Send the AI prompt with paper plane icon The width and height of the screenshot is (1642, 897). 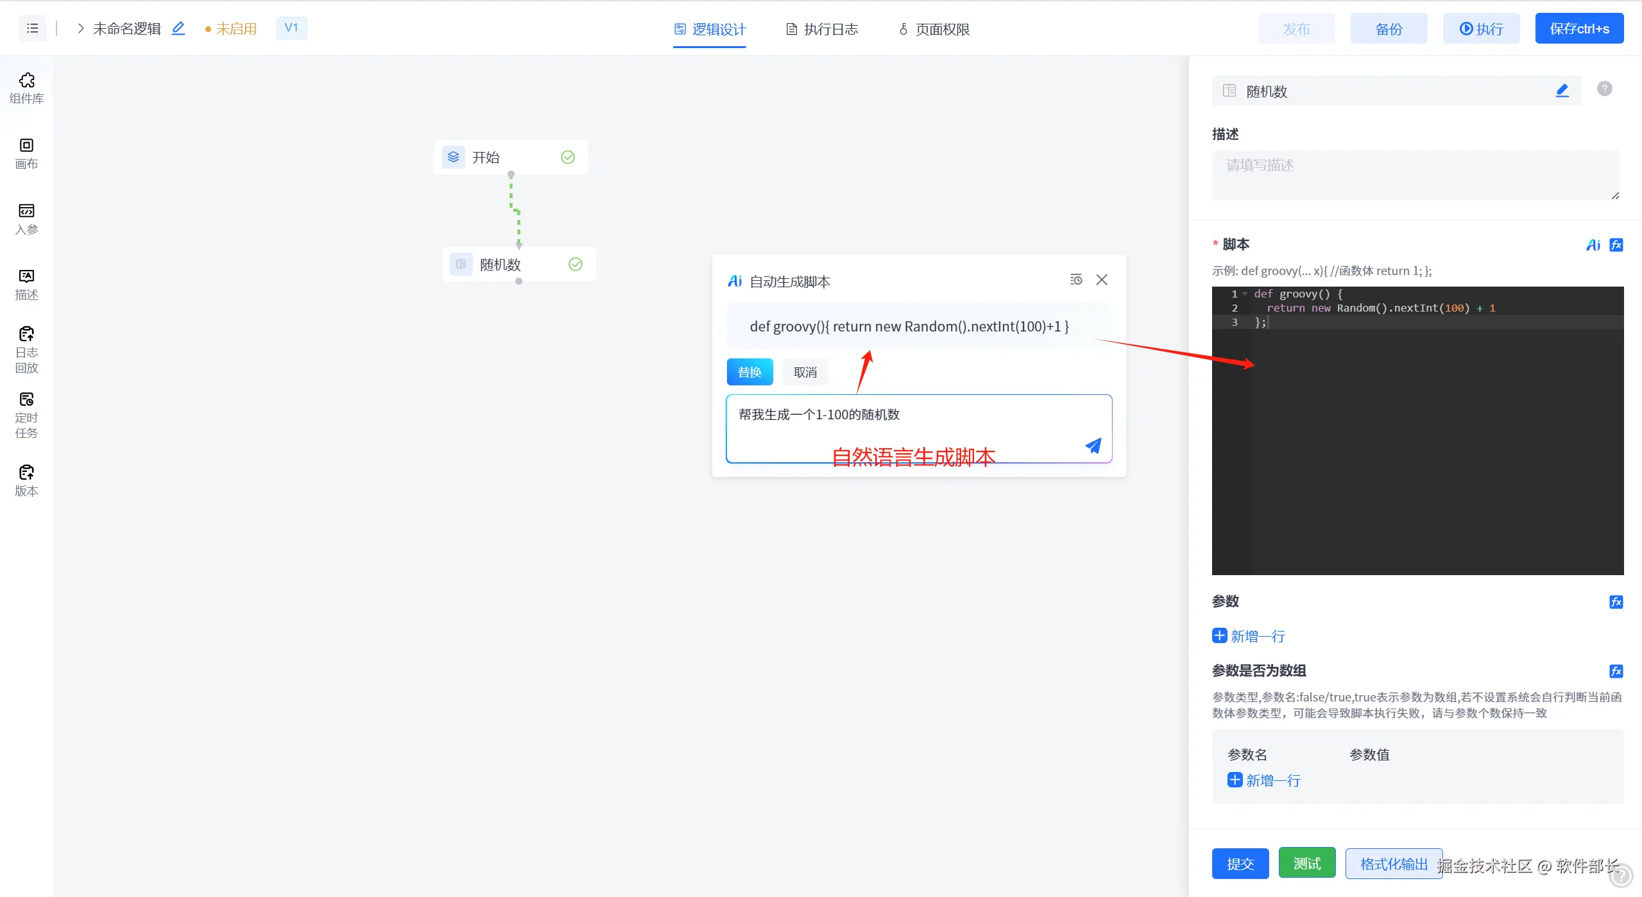pyautogui.click(x=1093, y=446)
